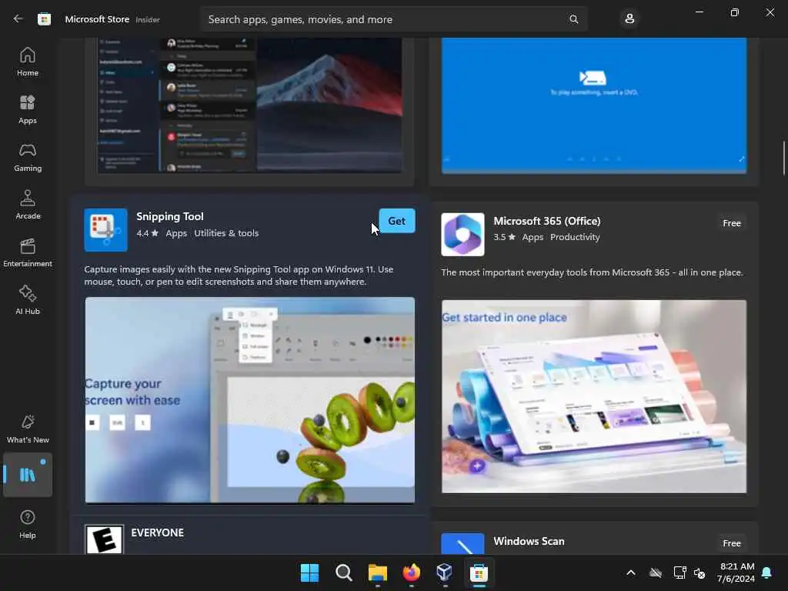Click Microsoft Store icon in the taskbar
Image resolution: width=788 pixels, height=591 pixels.
point(479,573)
